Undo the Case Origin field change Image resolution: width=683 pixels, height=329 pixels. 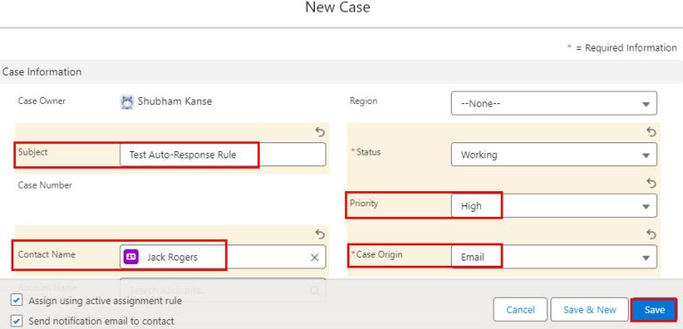pyautogui.click(x=651, y=235)
